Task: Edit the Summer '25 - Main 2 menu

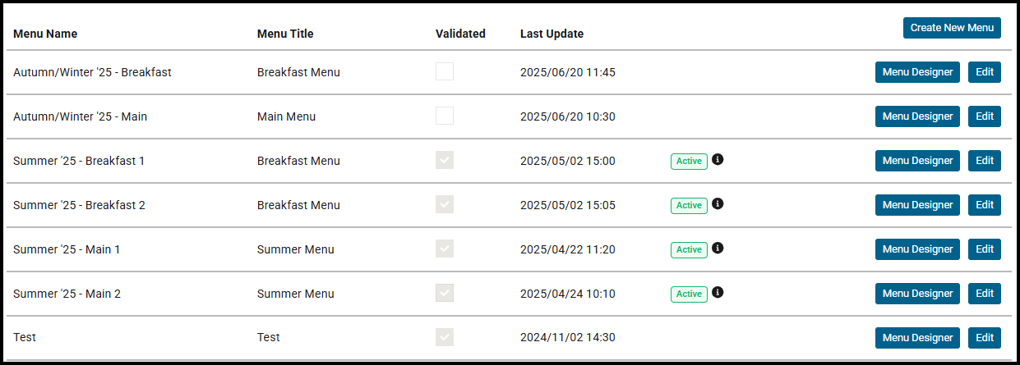Action: (985, 294)
